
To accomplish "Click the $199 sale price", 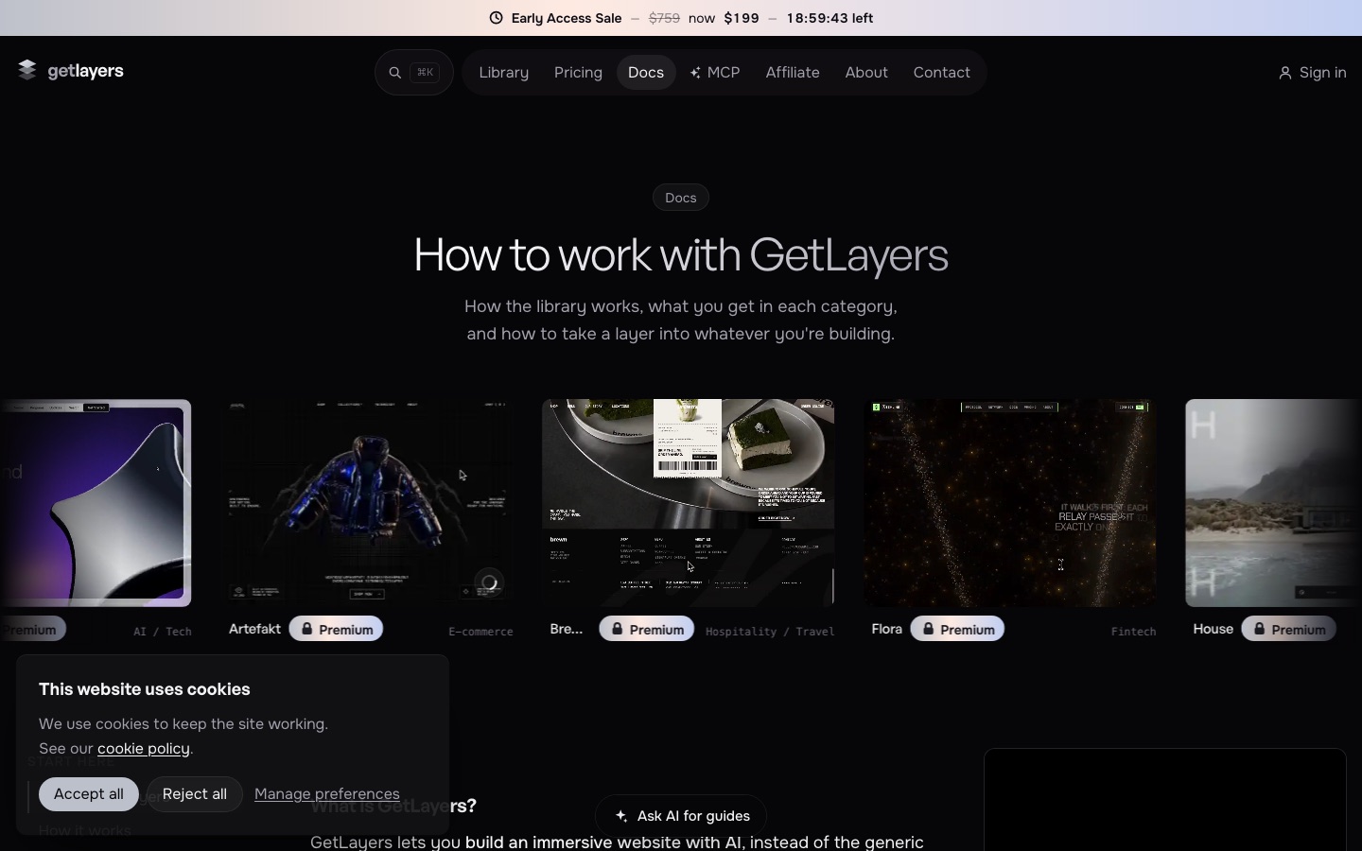I will click(x=742, y=18).
